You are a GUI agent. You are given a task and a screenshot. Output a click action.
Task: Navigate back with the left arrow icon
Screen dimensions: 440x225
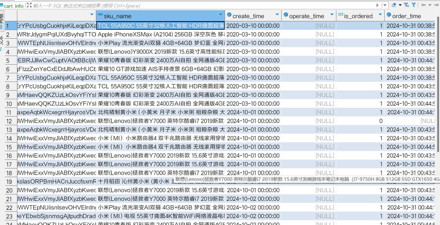point(424,5)
